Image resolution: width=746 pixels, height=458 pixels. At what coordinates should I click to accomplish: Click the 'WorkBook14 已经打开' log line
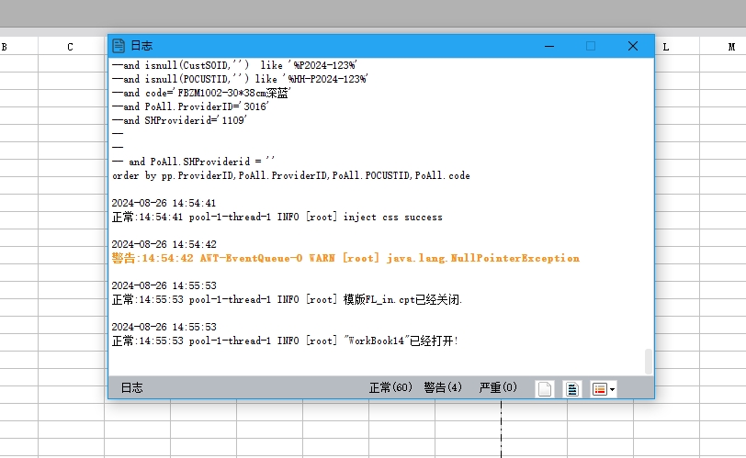click(x=285, y=341)
